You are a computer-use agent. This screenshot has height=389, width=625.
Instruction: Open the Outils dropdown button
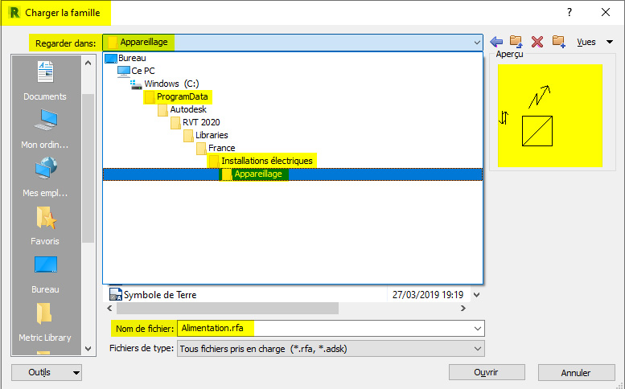coord(47,373)
